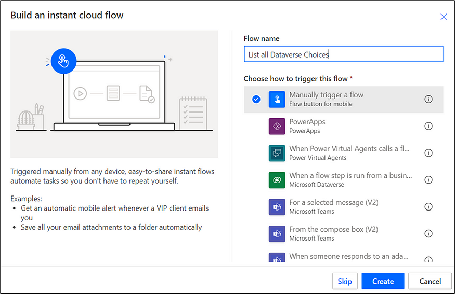Click the Create button
This screenshot has width=455, height=294.
[383, 281]
